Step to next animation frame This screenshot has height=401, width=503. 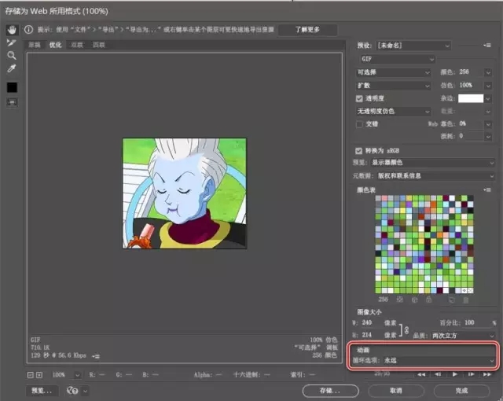[x=471, y=374]
